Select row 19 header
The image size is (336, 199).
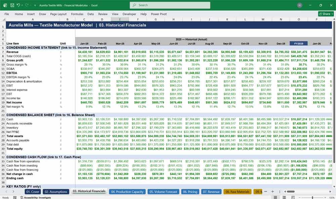[3, 103]
